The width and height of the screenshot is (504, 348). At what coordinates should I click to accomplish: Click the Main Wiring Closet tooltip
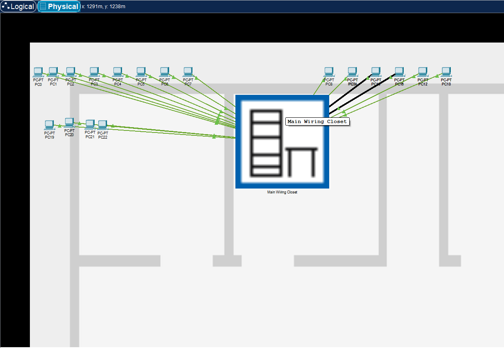pyautogui.click(x=317, y=121)
